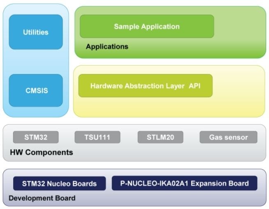Select Hardware Abstraction Layer API block

tap(145, 86)
